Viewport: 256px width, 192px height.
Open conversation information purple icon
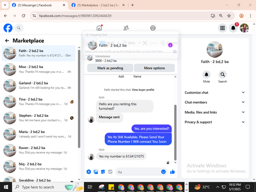pyautogui.click(x=170, y=45)
